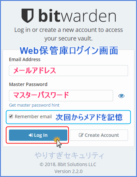Click the 次回からメアドを記憶 annotation text
This screenshot has width=137, height=177.
pos(89,117)
